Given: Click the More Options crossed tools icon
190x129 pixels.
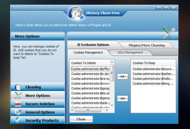Looking at the screenshot, I should click(x=18, y=96).
